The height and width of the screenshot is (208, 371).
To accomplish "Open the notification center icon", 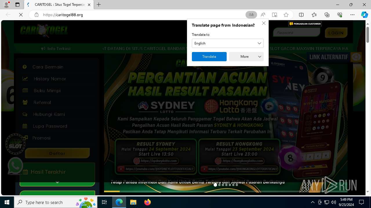I will click(361, 202).
